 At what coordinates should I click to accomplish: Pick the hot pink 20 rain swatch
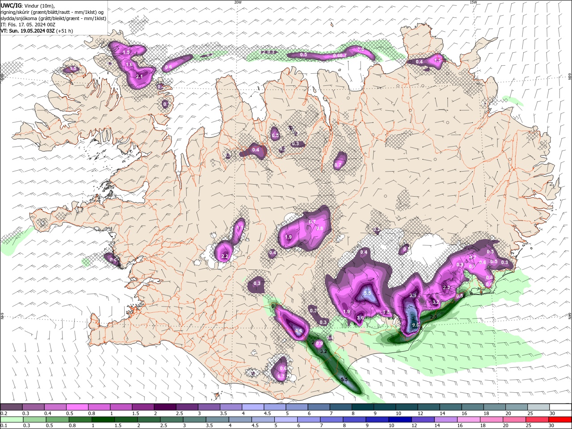[x=514, y=420]
